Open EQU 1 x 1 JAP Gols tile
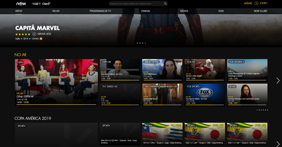 pyautogui.click(x=247, y=134)
